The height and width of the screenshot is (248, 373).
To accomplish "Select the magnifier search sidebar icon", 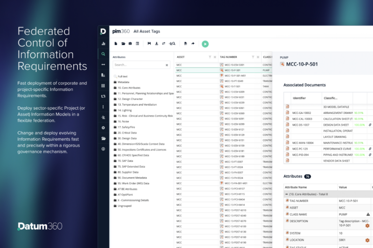I will [x=103, y=54].
